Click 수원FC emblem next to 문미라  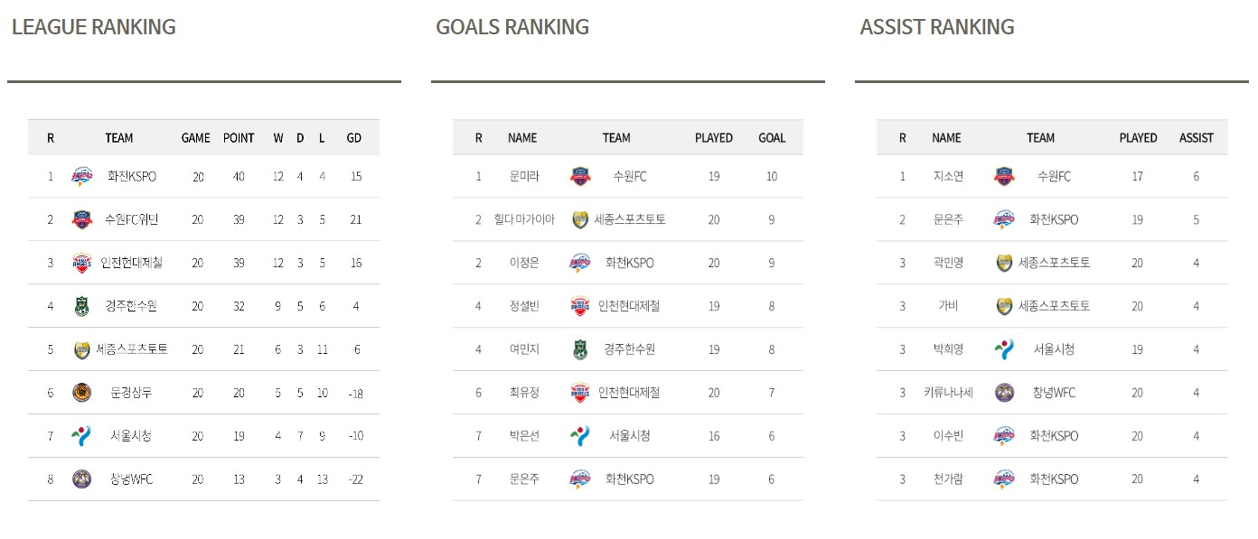(x=580, y=177)
